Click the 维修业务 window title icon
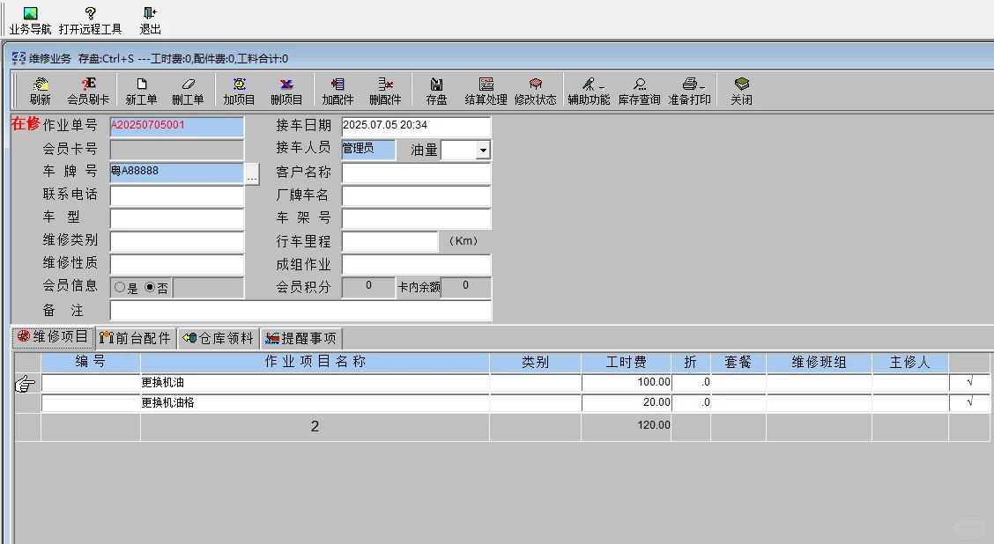 (19, 58)
